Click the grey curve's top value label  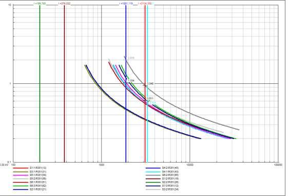click(x=131, y=58)
